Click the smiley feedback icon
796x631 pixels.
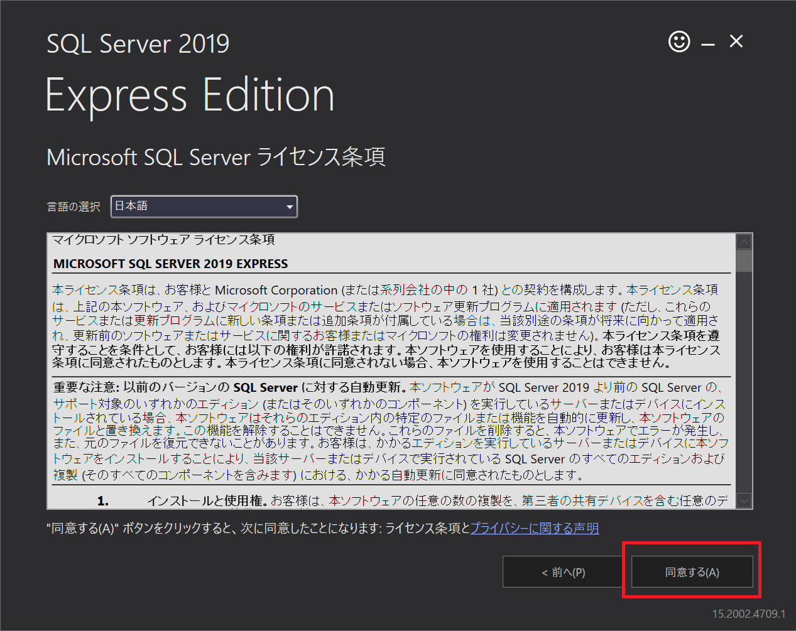coord(679,42)
